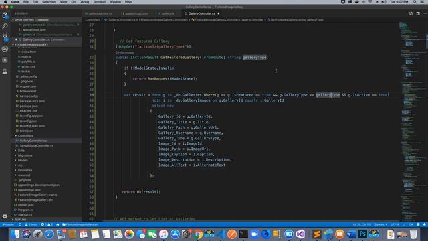Open the Selection menu
Image resolution: width=428 pixels, height=241 pixels.
point(49,2)
